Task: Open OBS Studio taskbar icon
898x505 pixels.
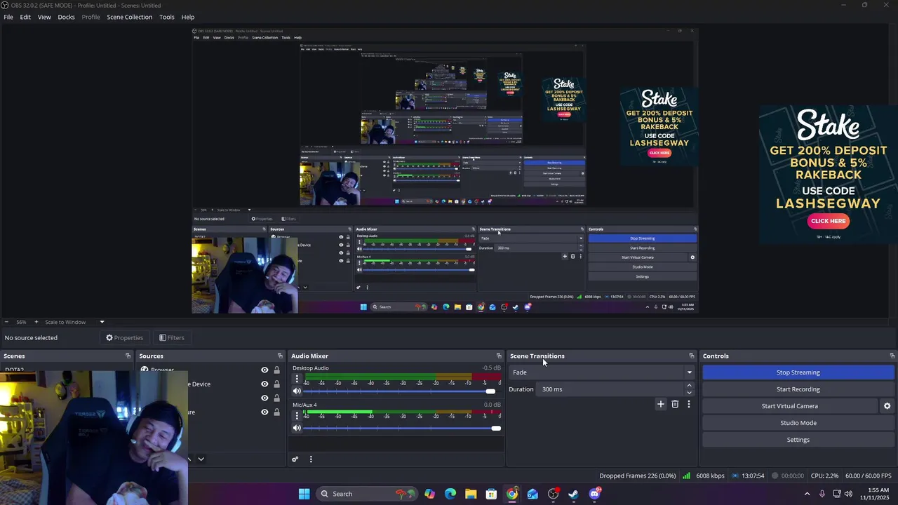Action: (x=553, y=494)
